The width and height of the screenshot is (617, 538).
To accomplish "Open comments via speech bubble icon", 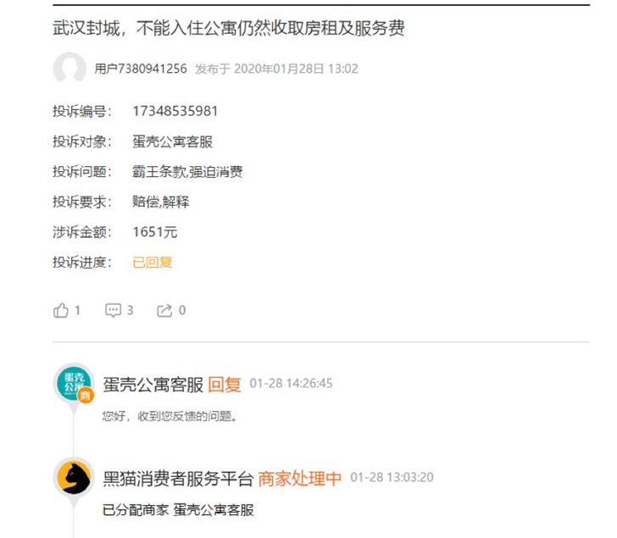I will (x=113, y=310).
